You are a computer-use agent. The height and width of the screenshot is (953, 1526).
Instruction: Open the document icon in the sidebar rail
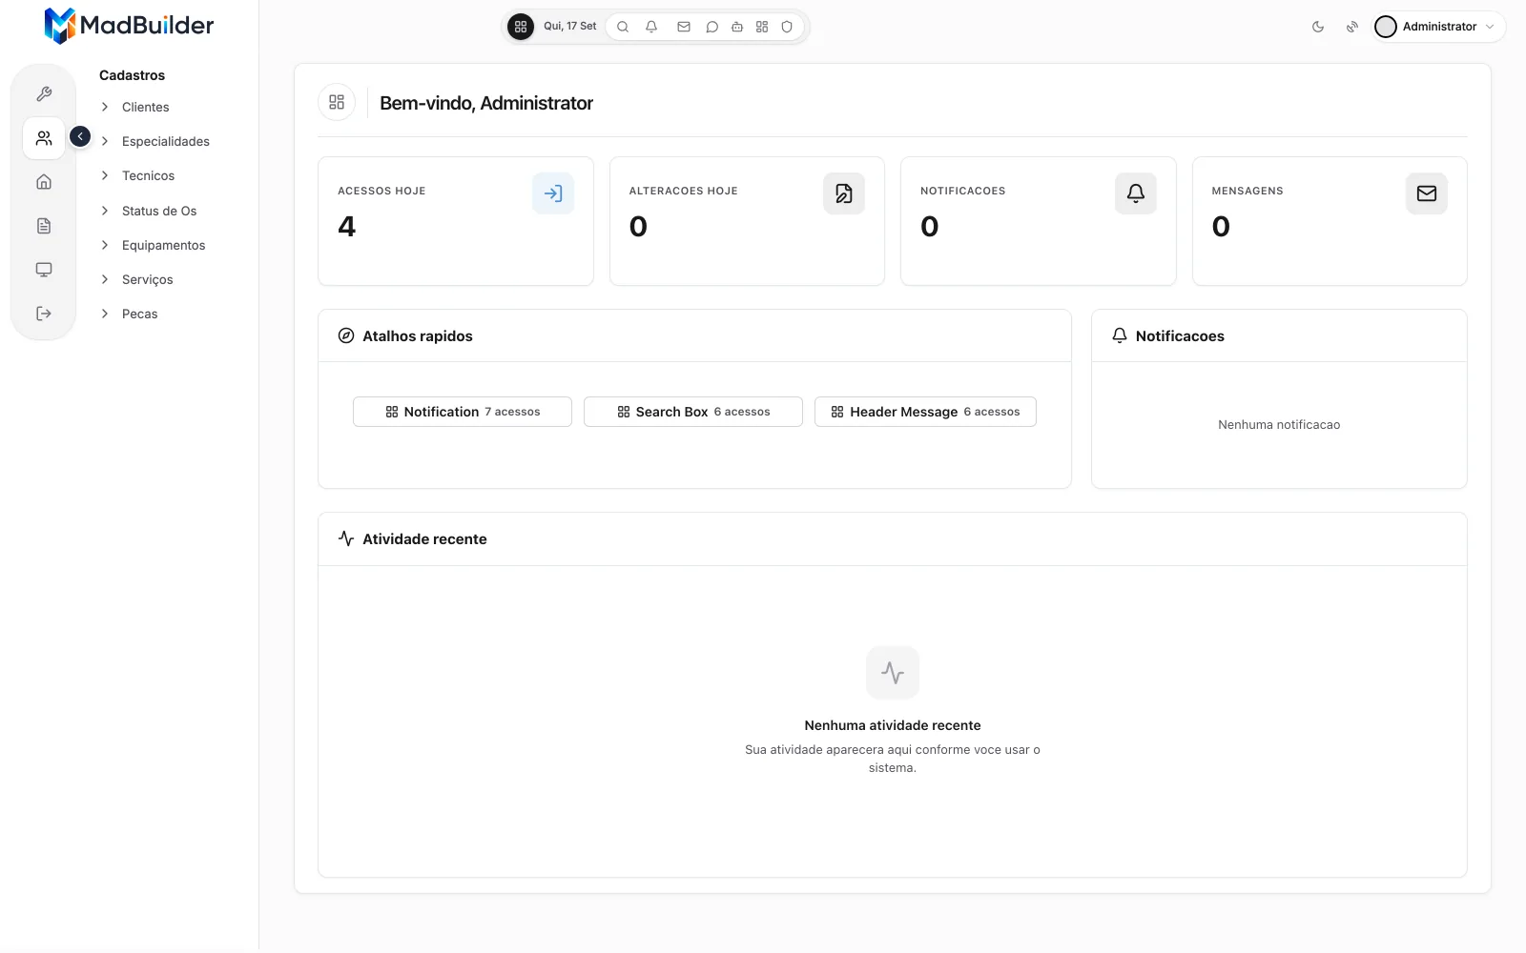(44, 226)
